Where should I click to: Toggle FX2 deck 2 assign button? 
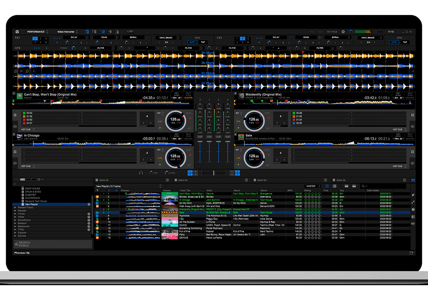pos(242,38)
